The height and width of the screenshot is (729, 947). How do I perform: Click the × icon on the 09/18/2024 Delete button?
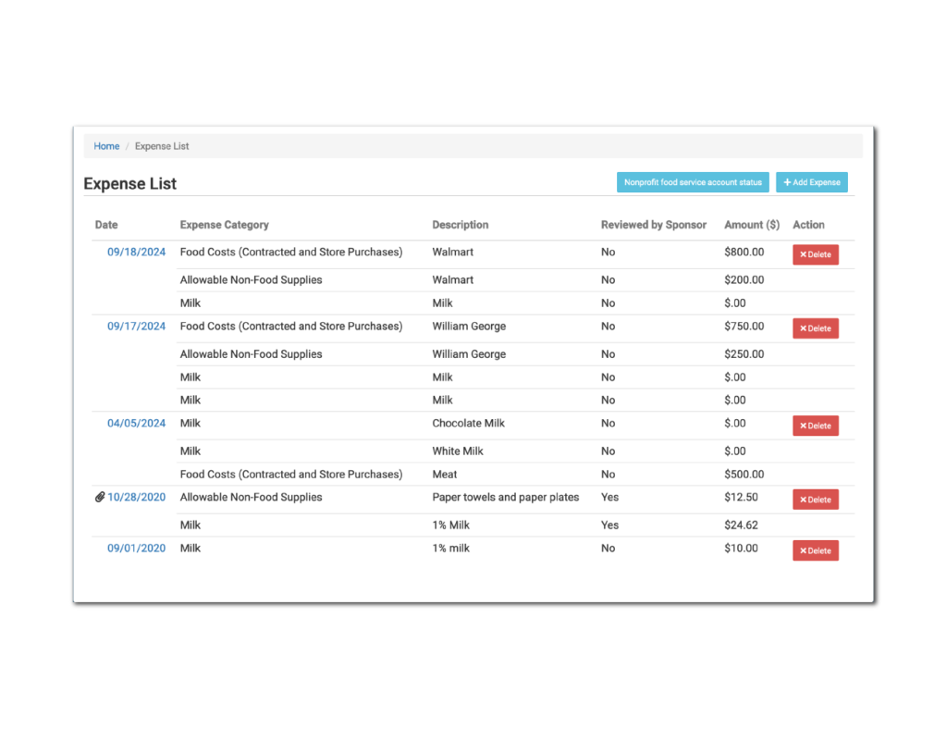(x=804, y=253)
